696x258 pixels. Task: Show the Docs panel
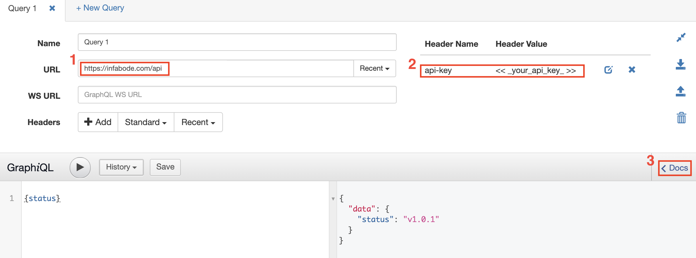[x=675, y=168]
